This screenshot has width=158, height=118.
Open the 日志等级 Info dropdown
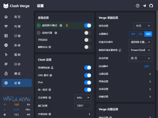point(83,98)
